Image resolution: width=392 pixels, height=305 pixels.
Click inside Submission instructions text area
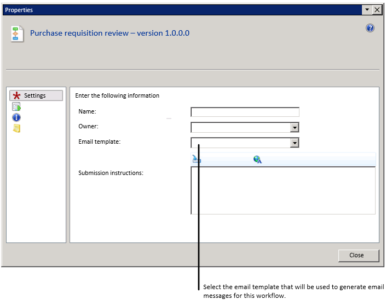point(283,190)
